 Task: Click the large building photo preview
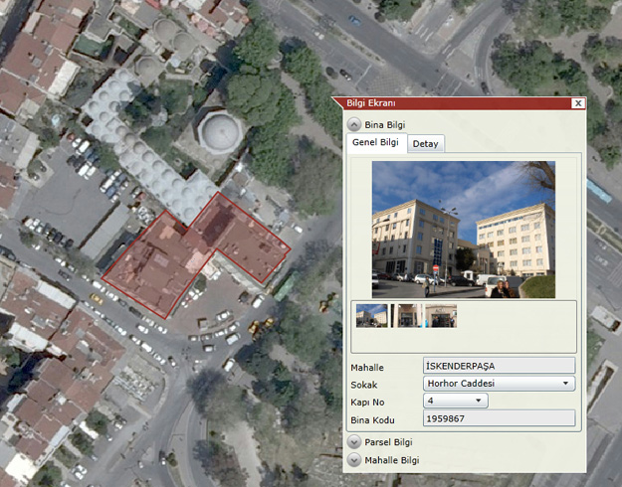tap(463, 230)
